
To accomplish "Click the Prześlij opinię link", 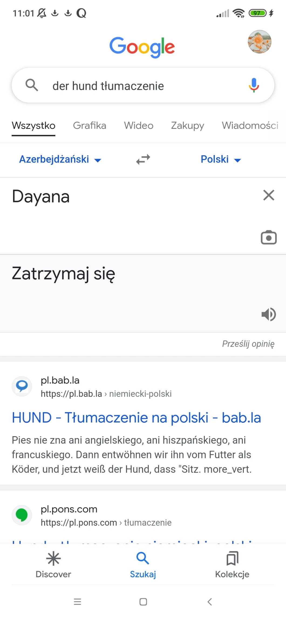I will point(248,344).
